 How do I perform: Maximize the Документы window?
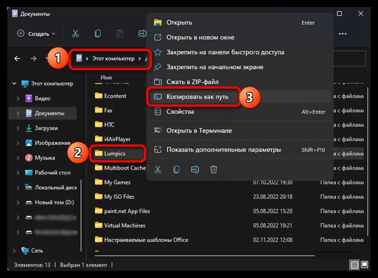(339, 14)
